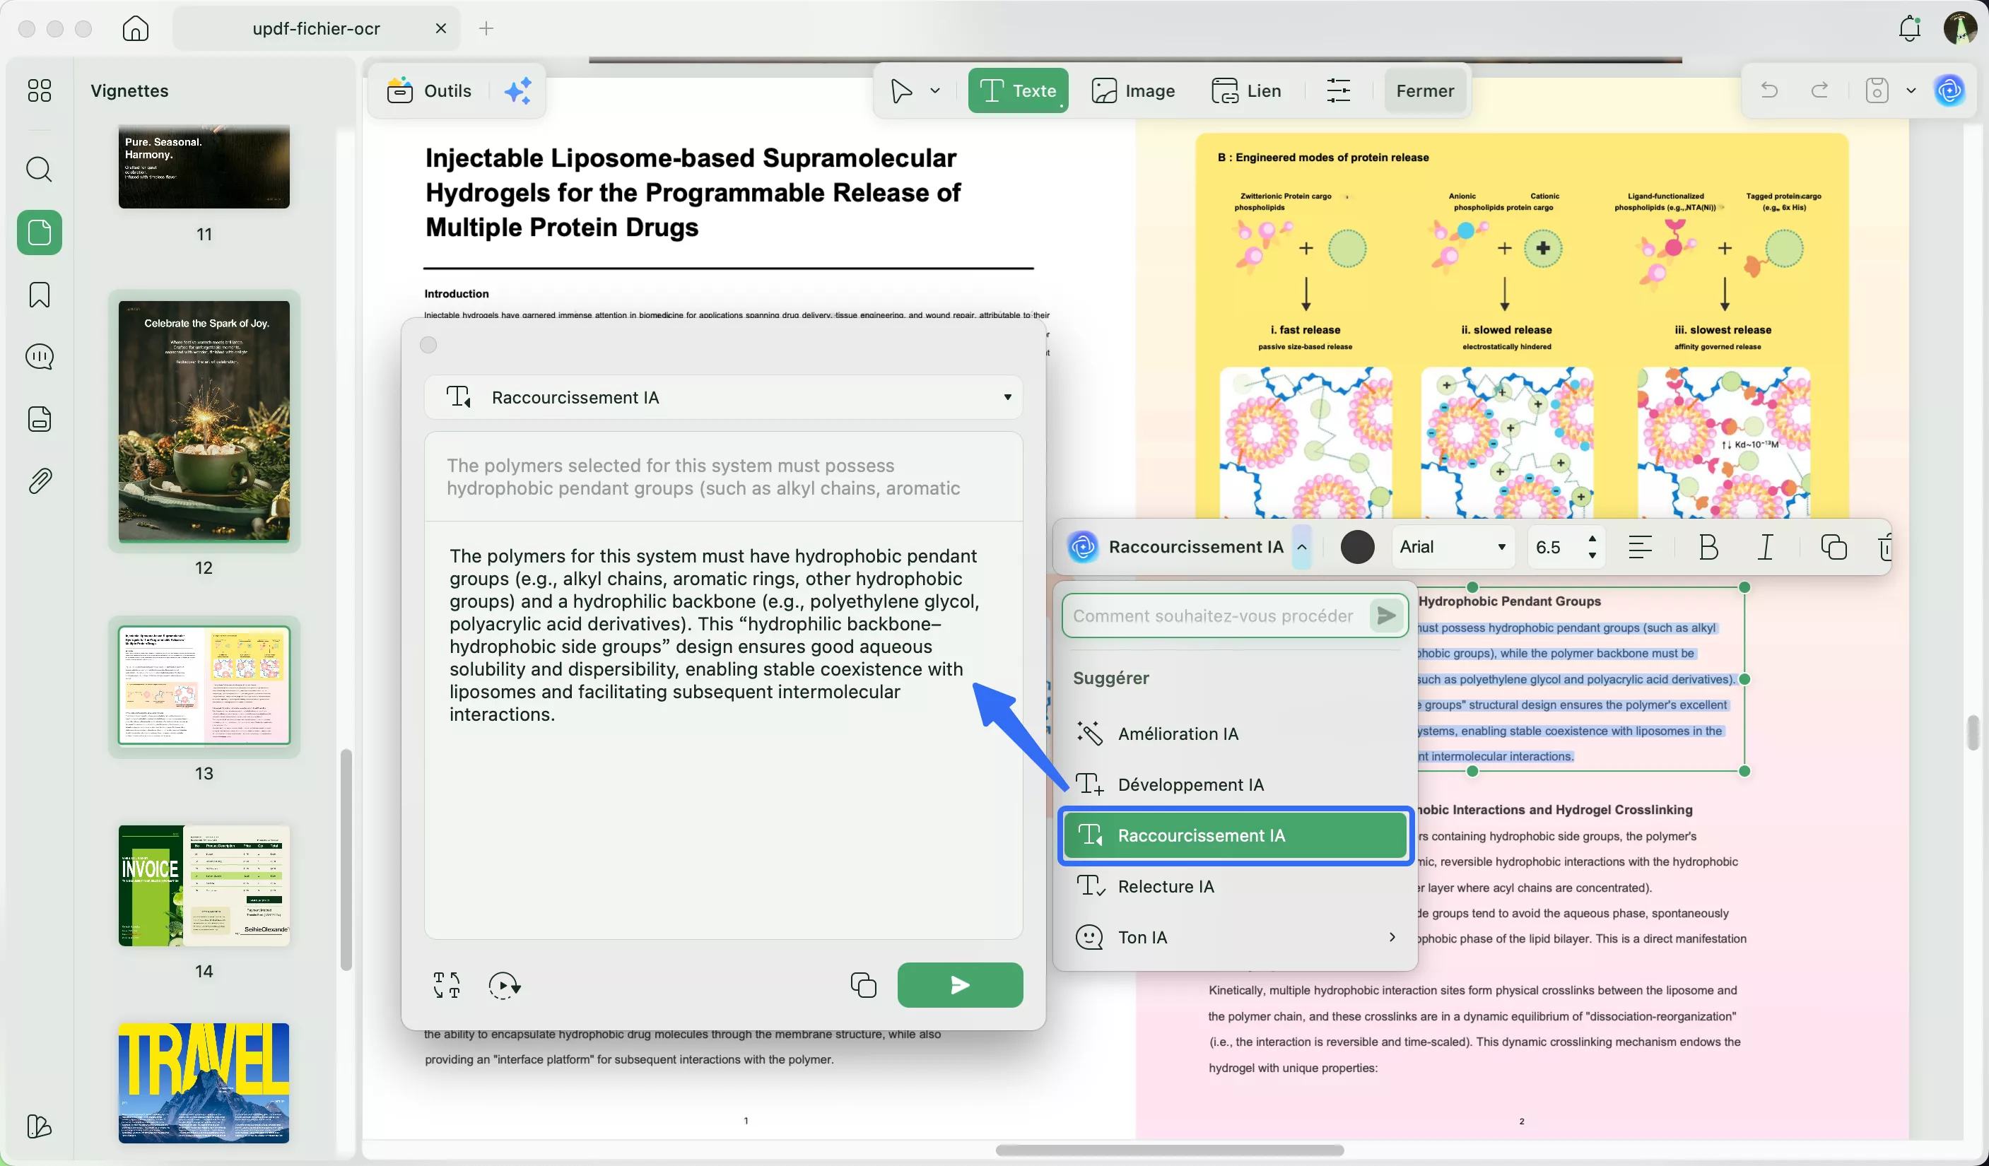
Task: Click the regenerate response icon
Action: point(503,984)
